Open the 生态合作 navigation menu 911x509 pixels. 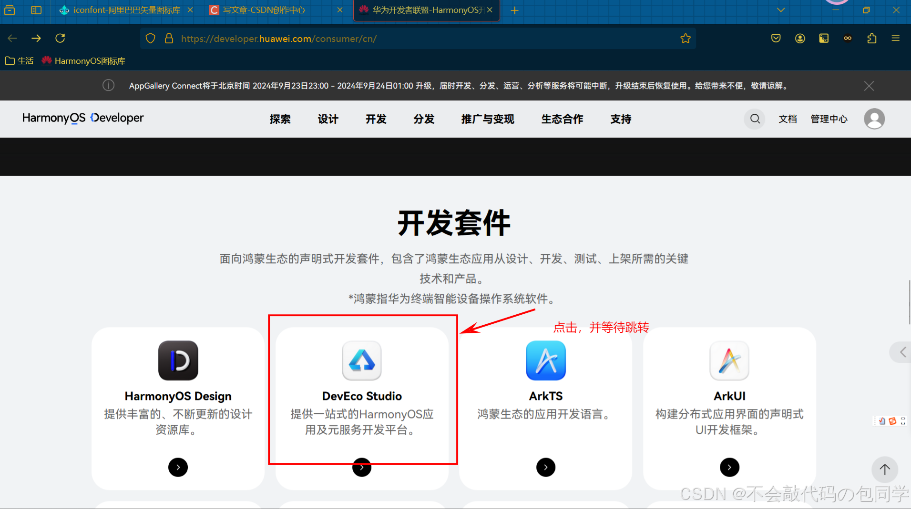(562, 119)
